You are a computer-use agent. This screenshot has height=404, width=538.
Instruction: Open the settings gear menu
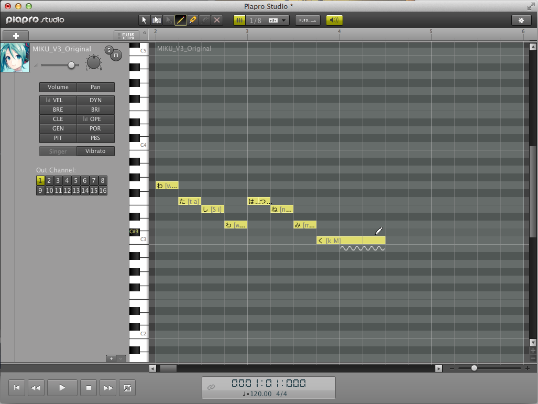point(521,20)
